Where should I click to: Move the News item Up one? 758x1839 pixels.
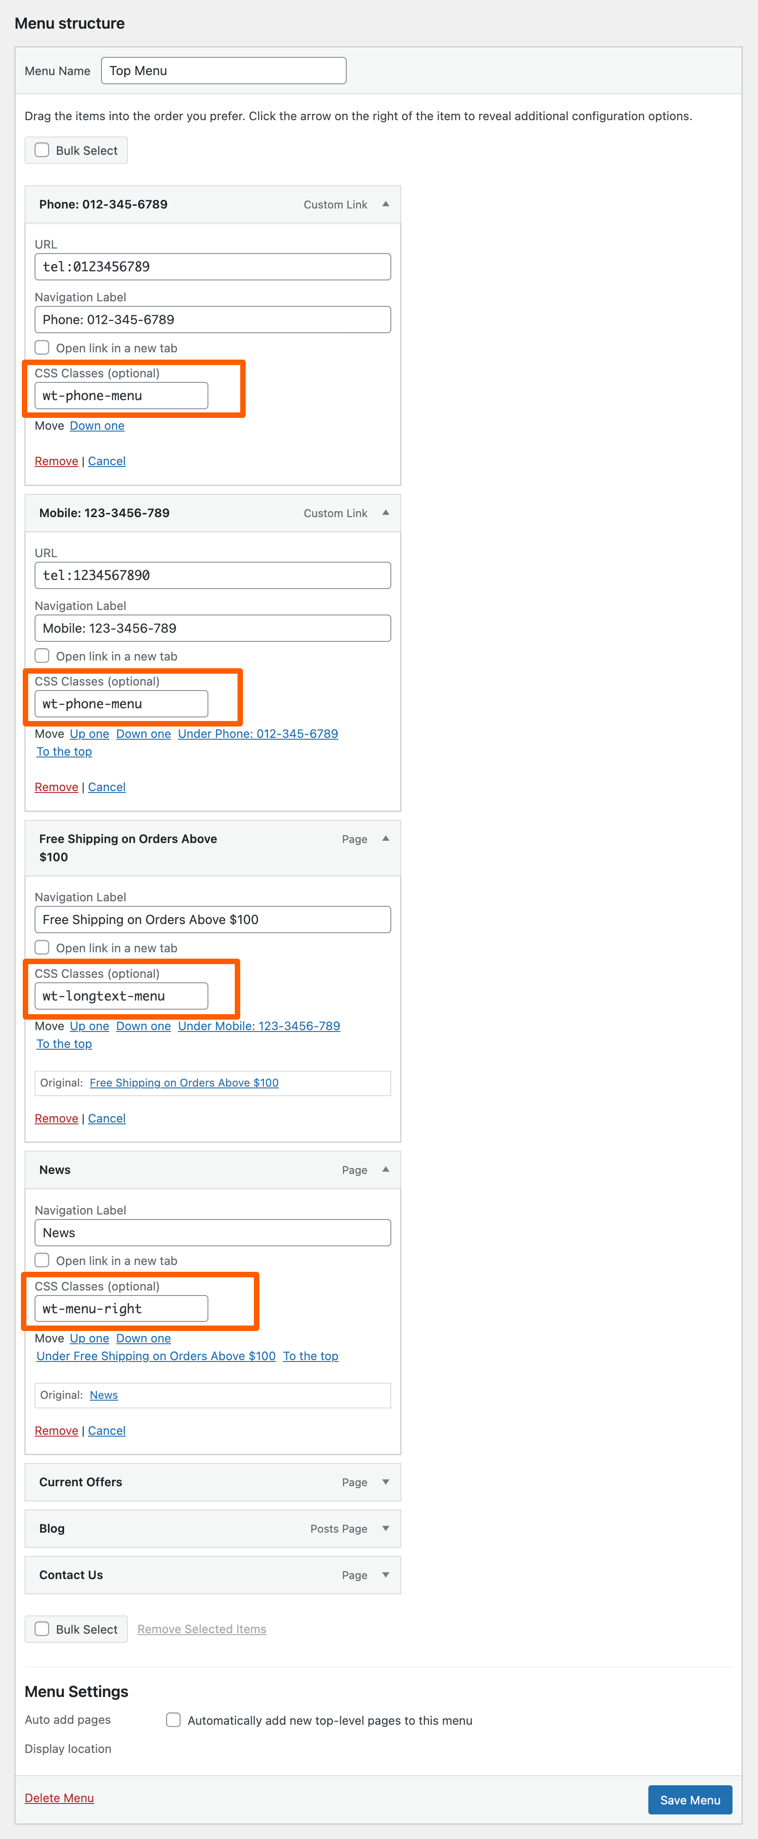click(89, 1339)
